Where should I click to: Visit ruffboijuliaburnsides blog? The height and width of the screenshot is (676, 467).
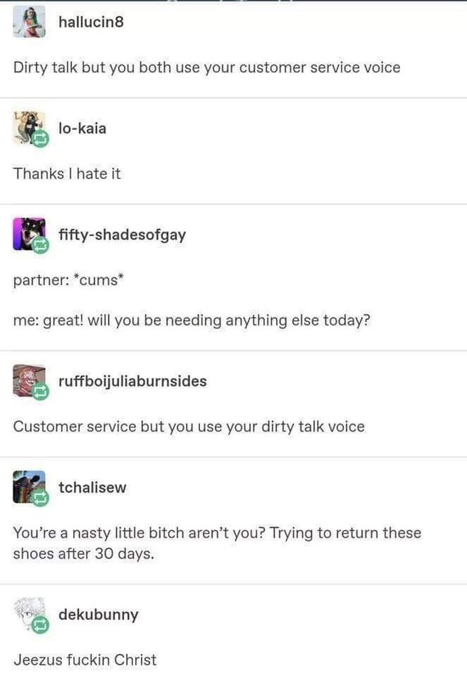pos(132,381)
